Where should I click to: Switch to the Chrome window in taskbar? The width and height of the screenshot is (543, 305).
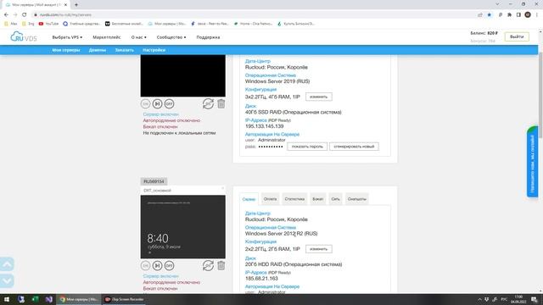click(x=79, y=299)
